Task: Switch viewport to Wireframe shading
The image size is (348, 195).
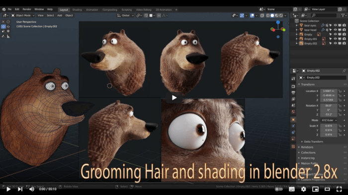Action: [268, 15]
